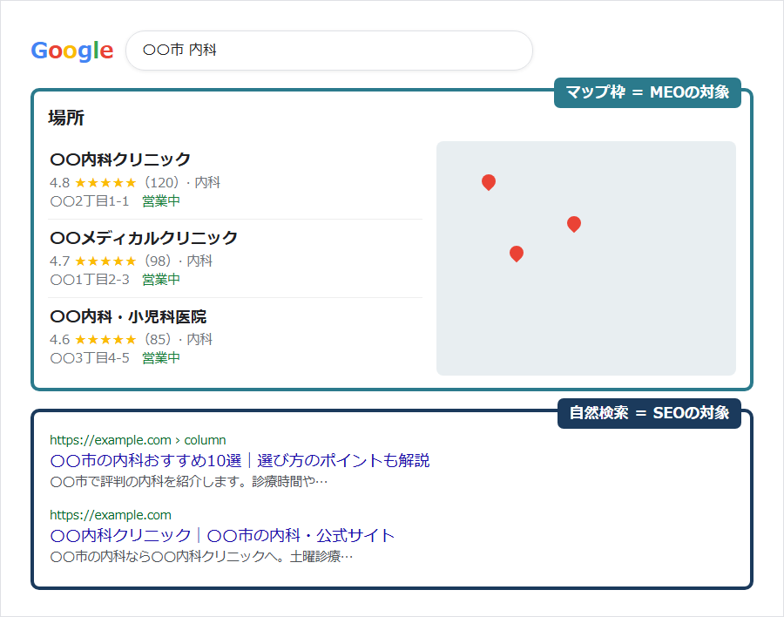Click the (120) review count
The height and width of the screenshot is (617, 784).
161,183
